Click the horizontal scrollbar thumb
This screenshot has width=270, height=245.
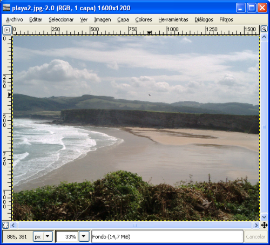tap(134, 225)
